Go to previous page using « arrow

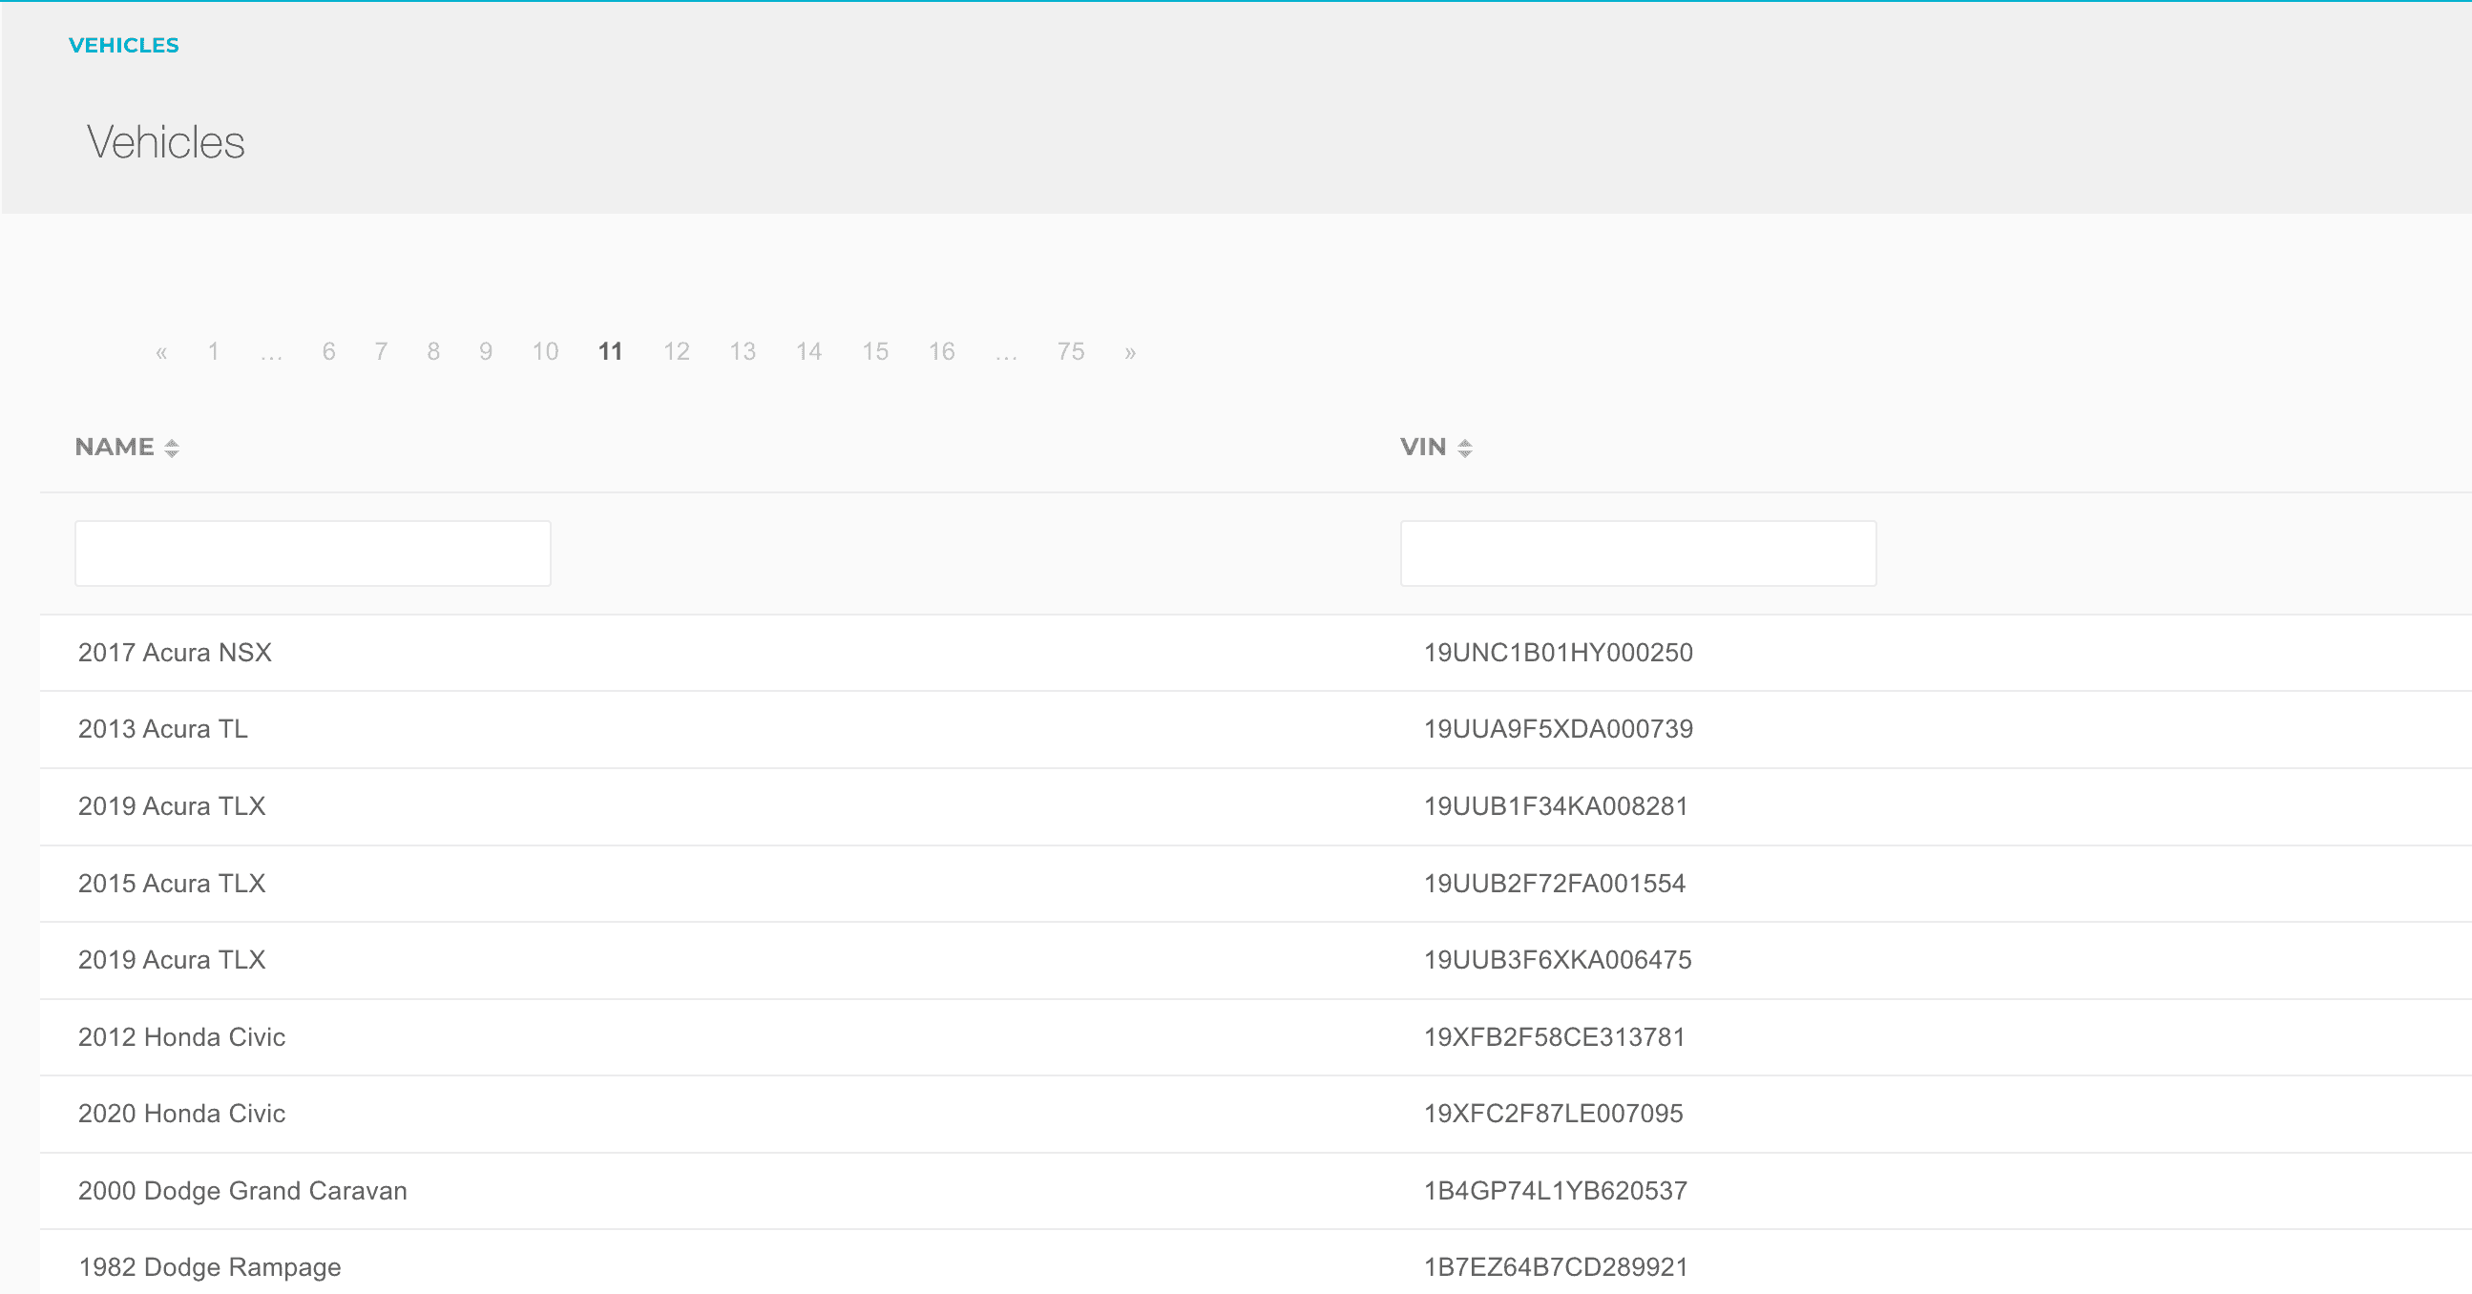point(161,352)
